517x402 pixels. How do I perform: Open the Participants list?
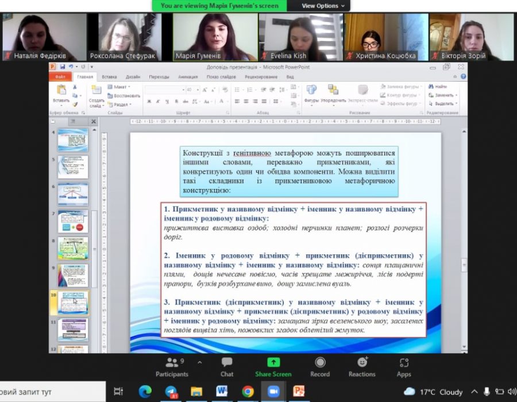tap(172, 367)
